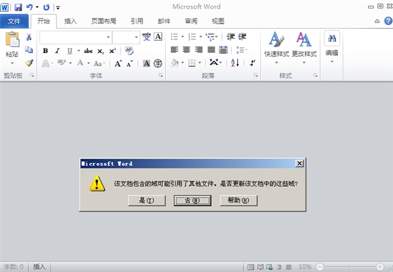
Task: Switch to the Insert (插入) tab
Action: [x=71, y=22]
